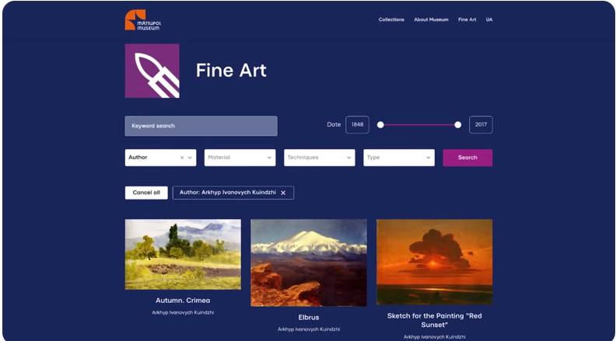
Task: Click the 1848 start date box
Action: pos(357,125)
